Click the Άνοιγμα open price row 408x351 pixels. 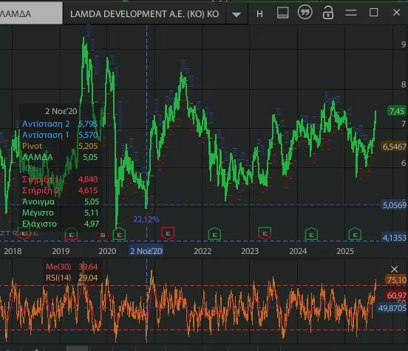(60, 201)
